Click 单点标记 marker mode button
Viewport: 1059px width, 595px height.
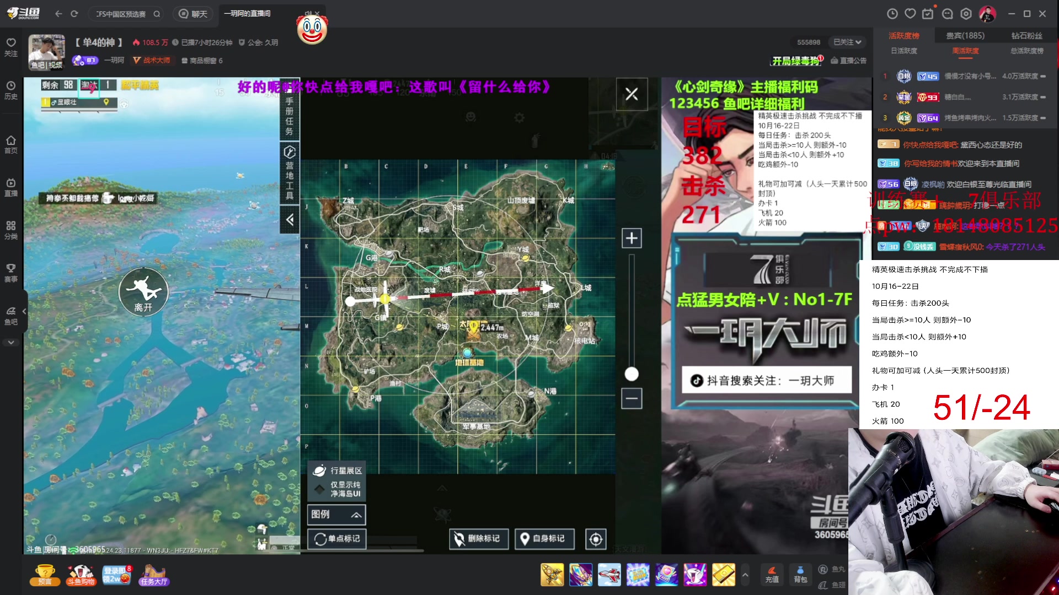coord(336,539)
